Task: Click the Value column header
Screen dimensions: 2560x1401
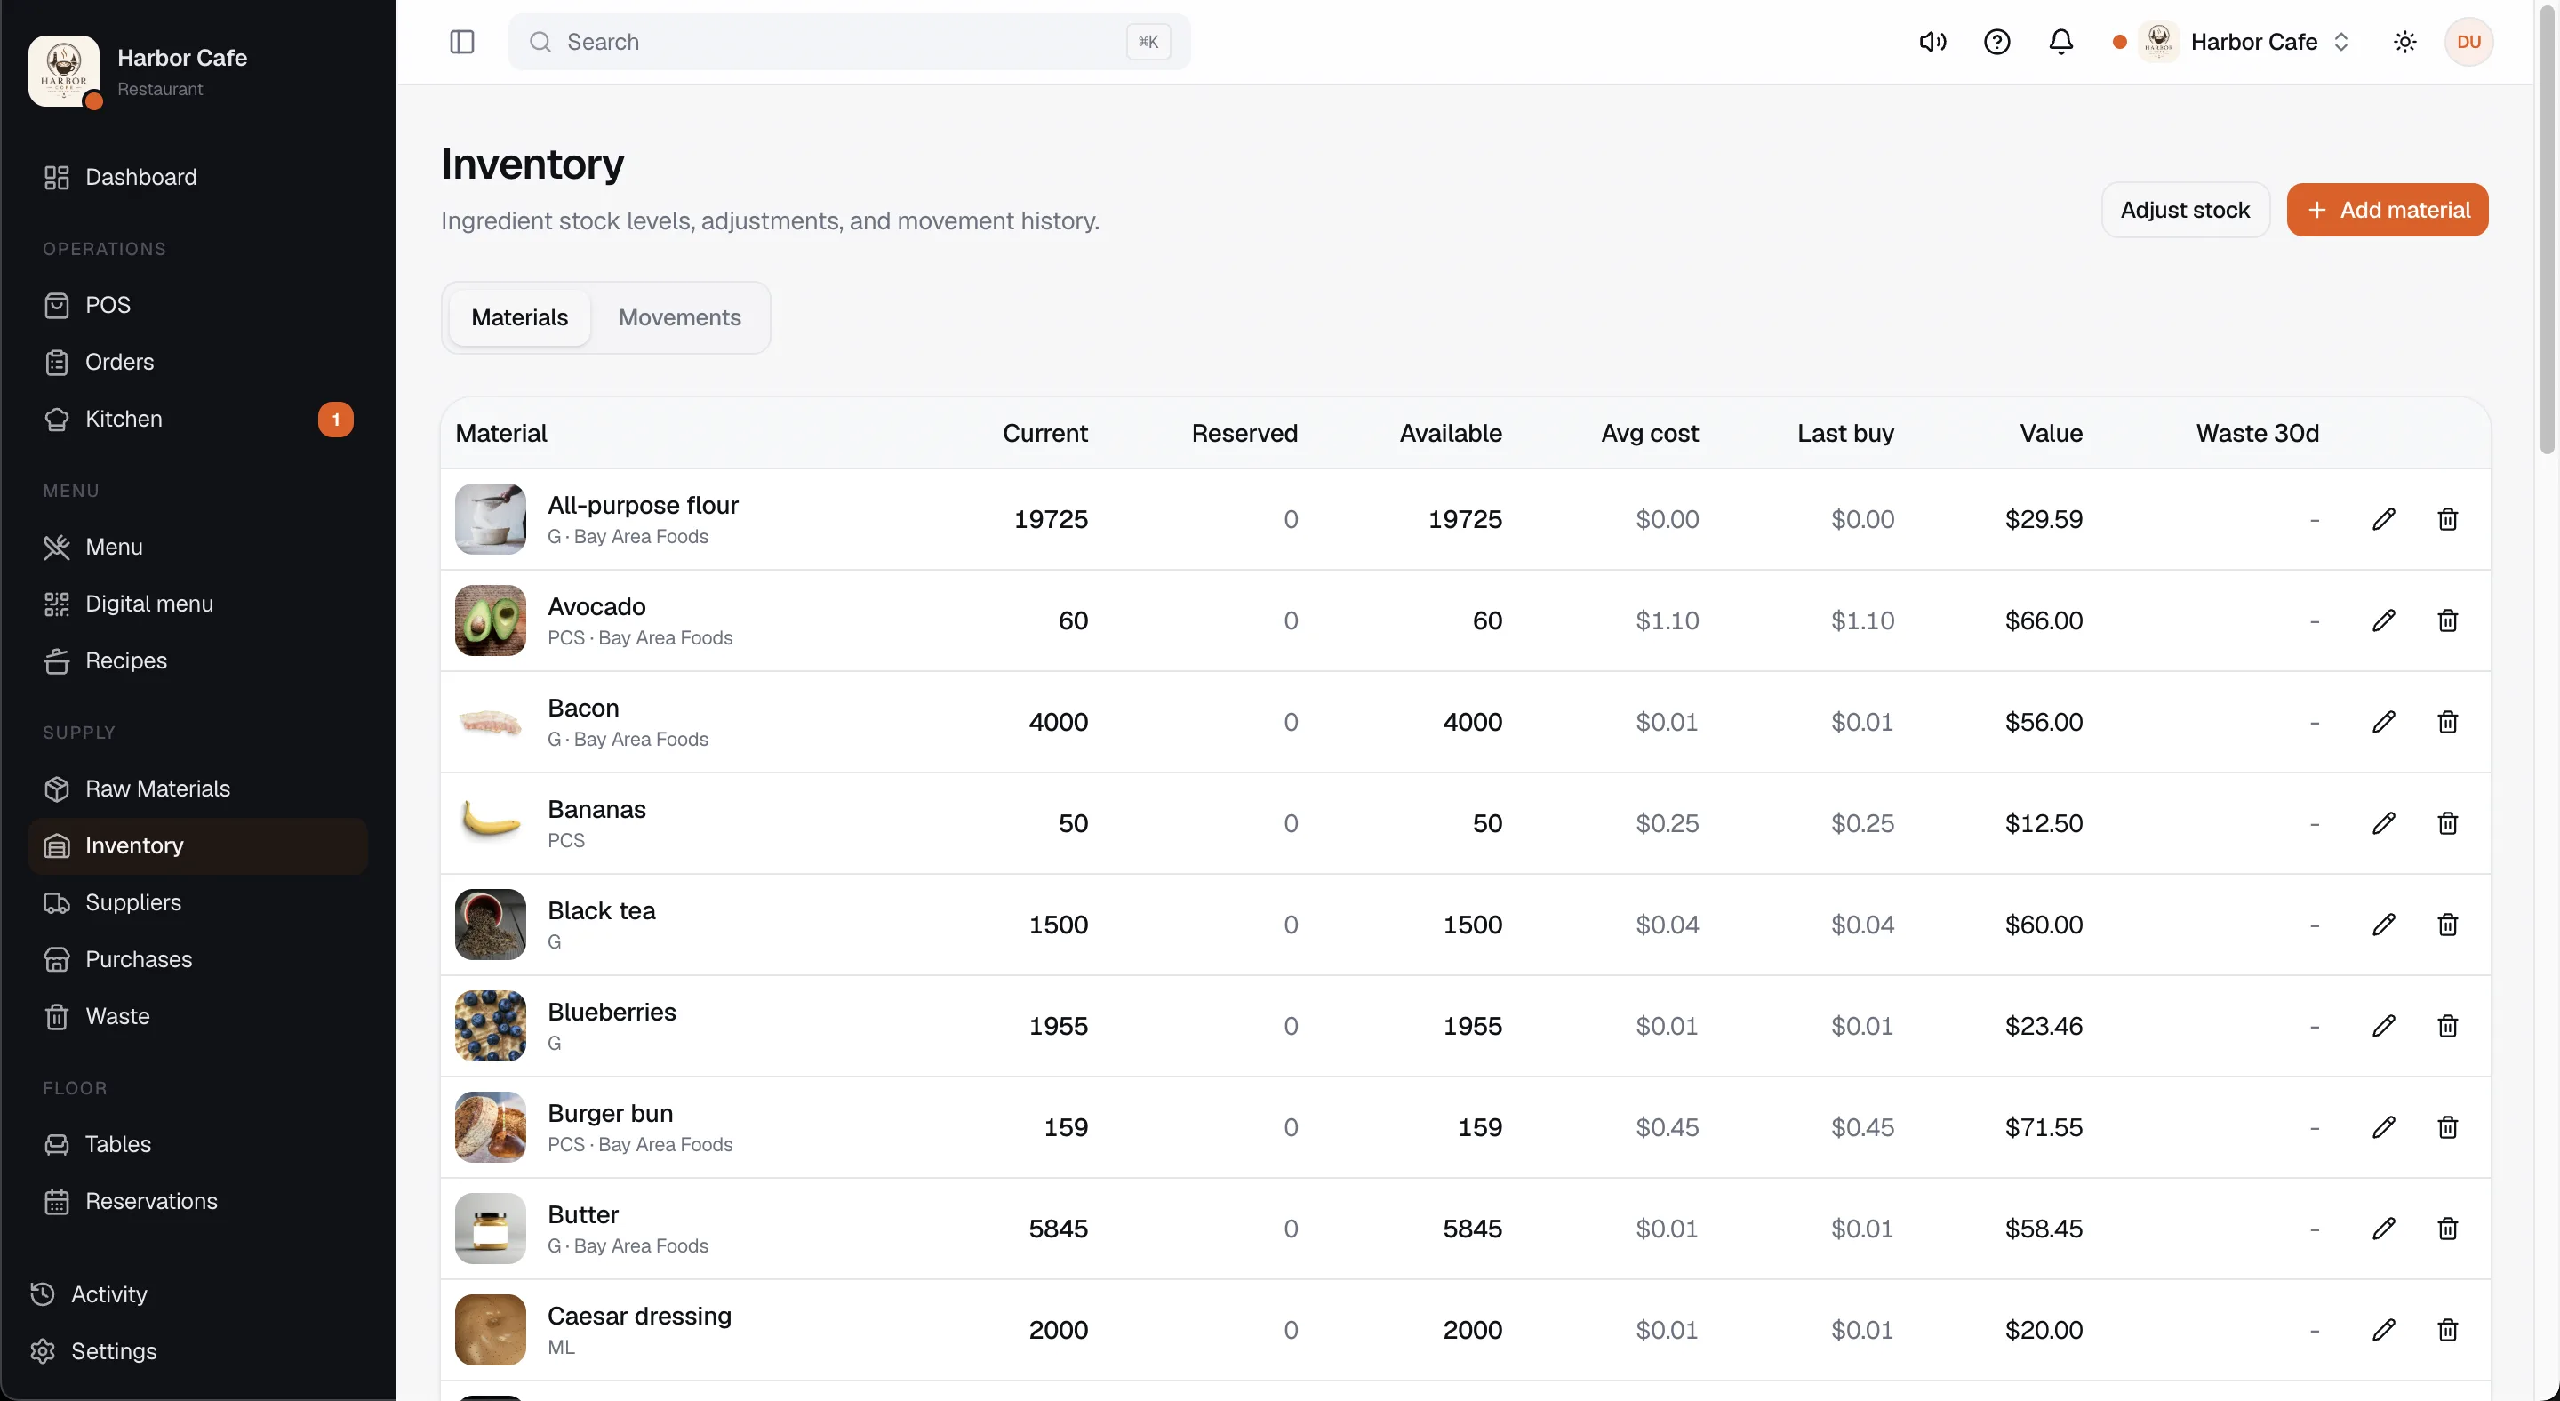Action: [2050, 433]
